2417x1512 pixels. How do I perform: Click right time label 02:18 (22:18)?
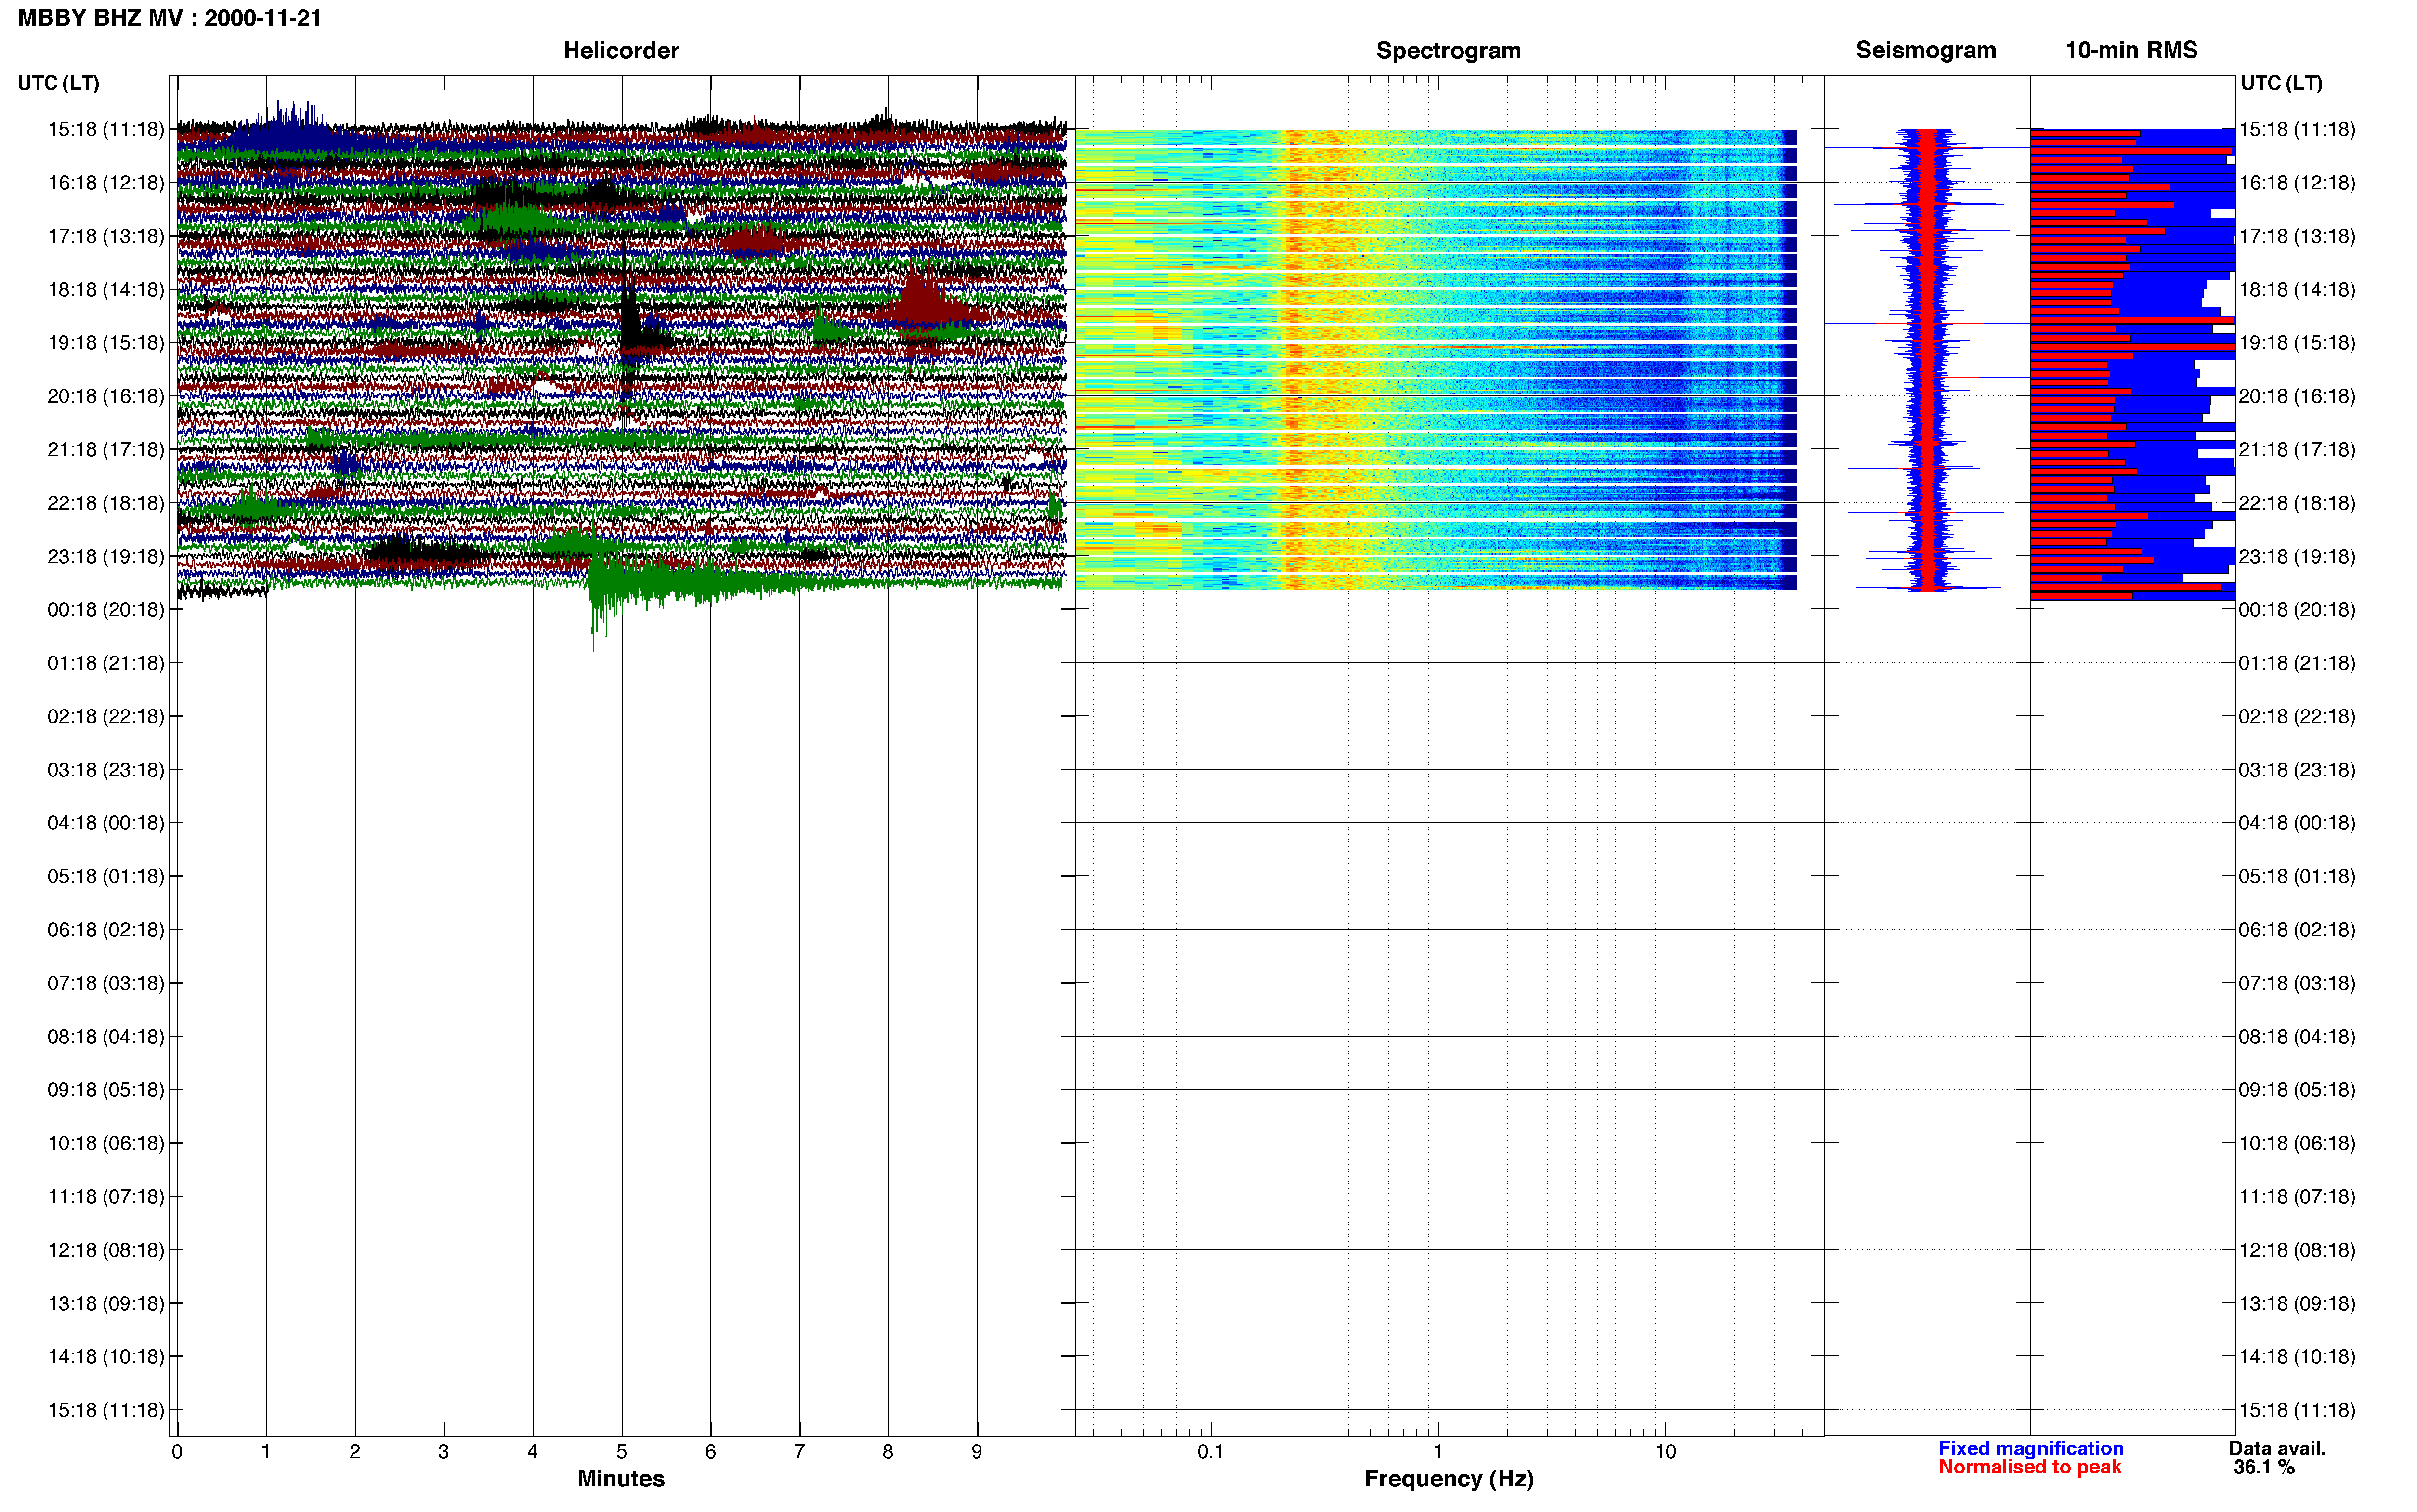pos(2297,716)
